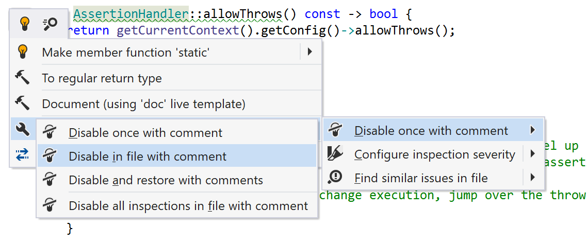Click icon beside 'Disable all inspections in file'
587x244 pixels.
tap(50, 205)
